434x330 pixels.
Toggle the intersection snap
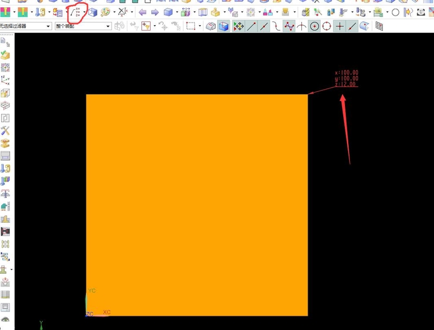301,26
